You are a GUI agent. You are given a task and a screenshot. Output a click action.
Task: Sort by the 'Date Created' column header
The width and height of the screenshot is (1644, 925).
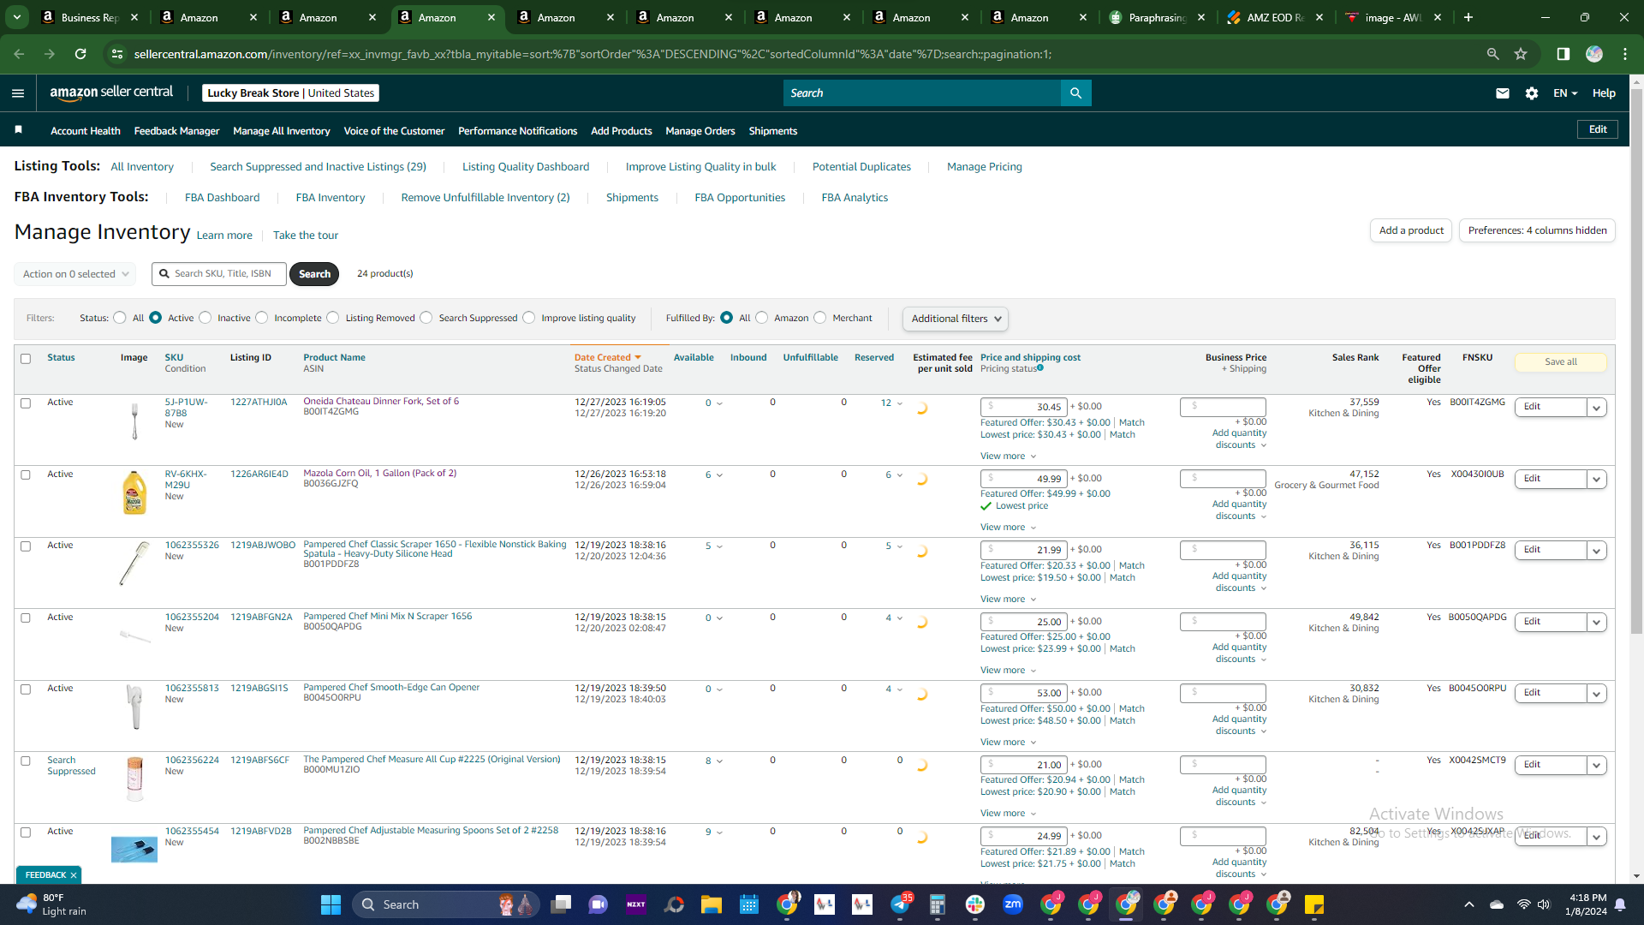pos(607,358)
